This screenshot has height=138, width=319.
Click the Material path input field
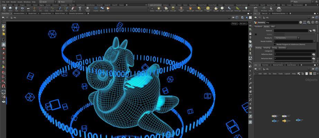click(x=291, y=31)
